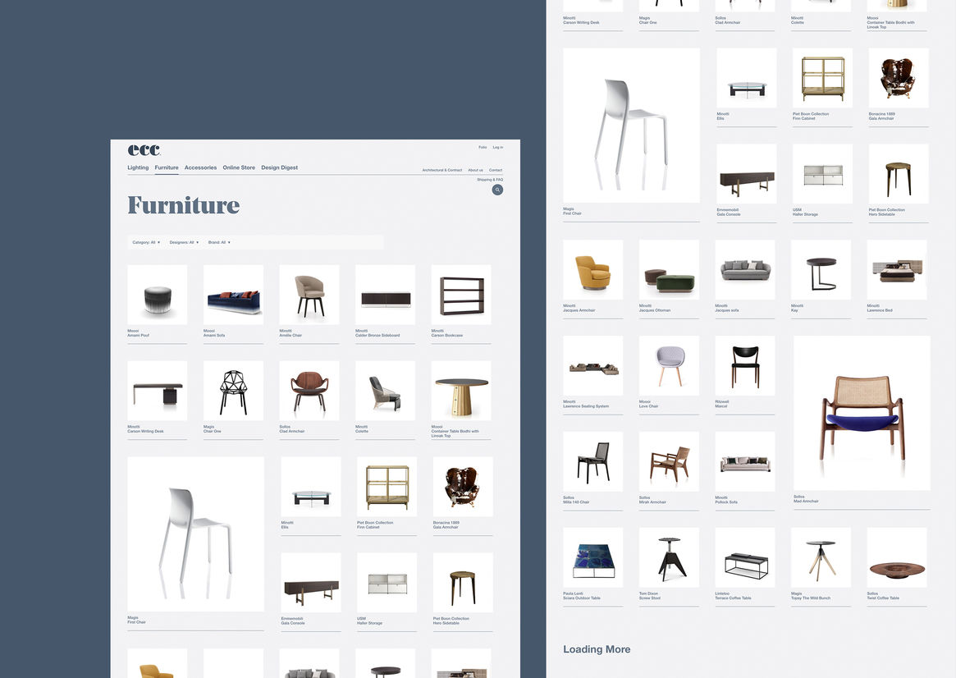Click the Architectural & Contract link

click(442, 170)
